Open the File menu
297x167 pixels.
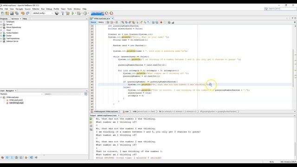(x=1, y=9)
